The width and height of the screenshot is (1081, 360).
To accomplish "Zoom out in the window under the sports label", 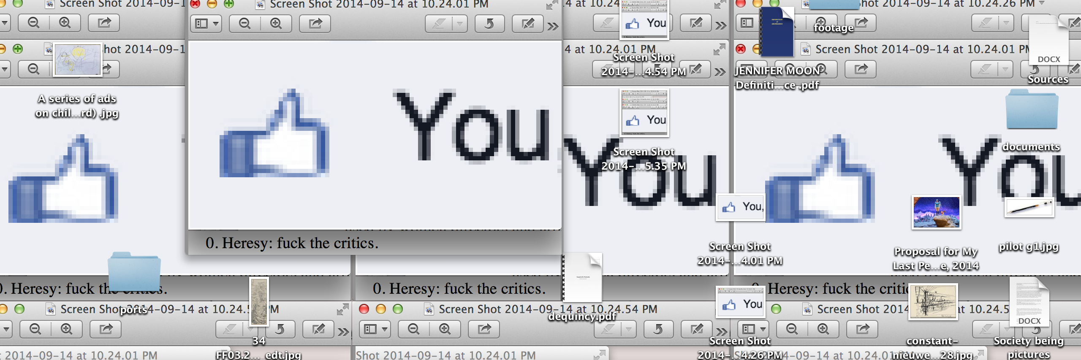I will (x=35, y=329).
